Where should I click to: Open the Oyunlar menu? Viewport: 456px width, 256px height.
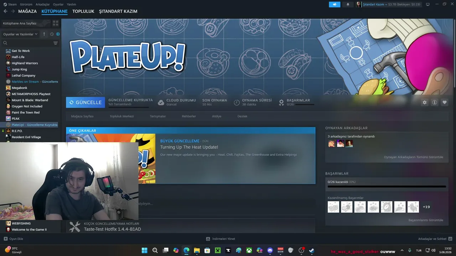tap(58, 4)
